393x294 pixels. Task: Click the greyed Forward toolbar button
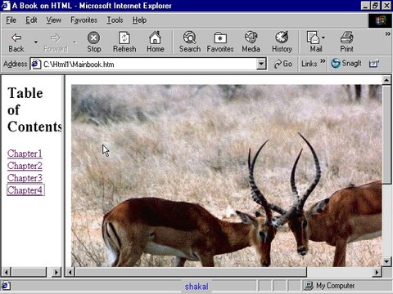pyautogui.click(x=56, y=42)
